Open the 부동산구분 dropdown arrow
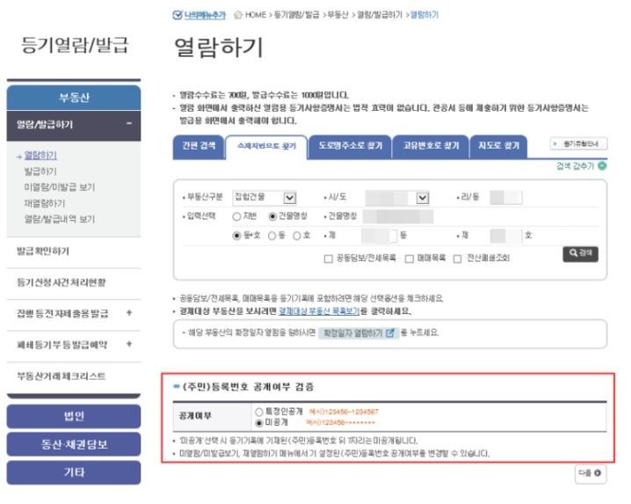631x504 pixels. [x=290, y=198]
